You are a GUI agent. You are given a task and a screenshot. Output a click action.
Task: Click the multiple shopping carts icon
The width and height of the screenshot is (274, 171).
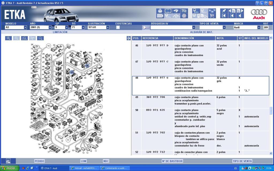point(212,11)
